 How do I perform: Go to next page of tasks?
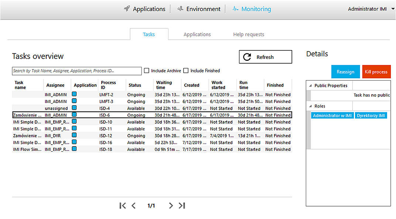(x=171, y=206)
